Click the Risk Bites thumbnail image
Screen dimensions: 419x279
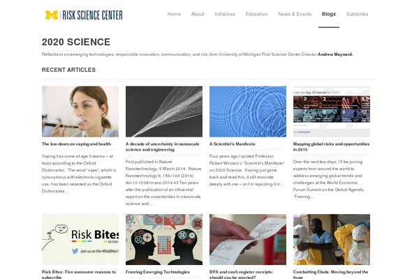(80, 239)
